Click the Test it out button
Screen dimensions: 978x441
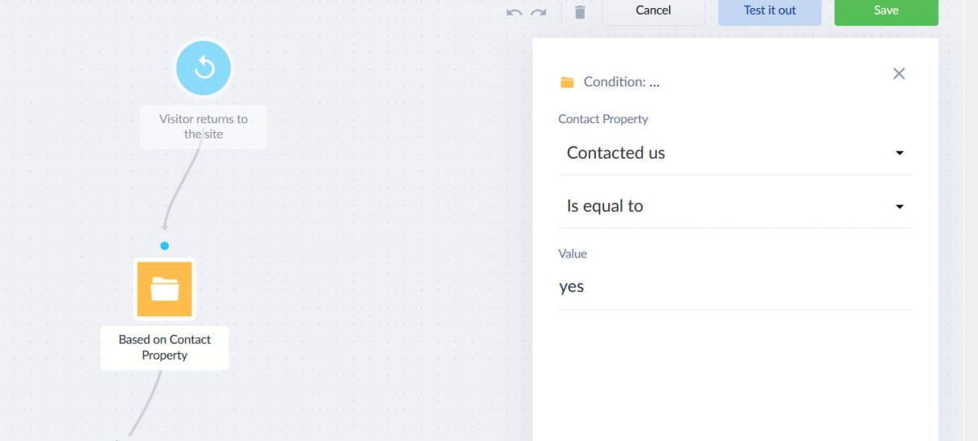pyautogui.click(x=770, y=11)
